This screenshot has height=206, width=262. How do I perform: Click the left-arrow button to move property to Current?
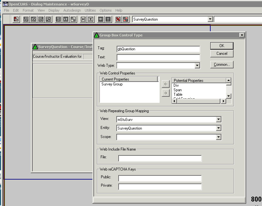[165, 84]
